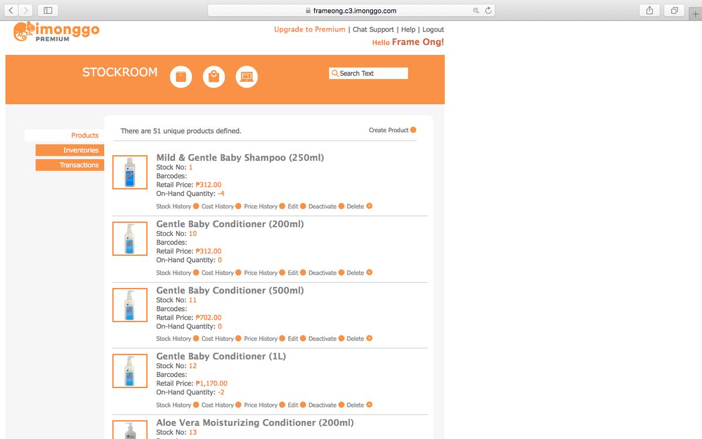Click the imonggo Premium logo

[57, 32]
